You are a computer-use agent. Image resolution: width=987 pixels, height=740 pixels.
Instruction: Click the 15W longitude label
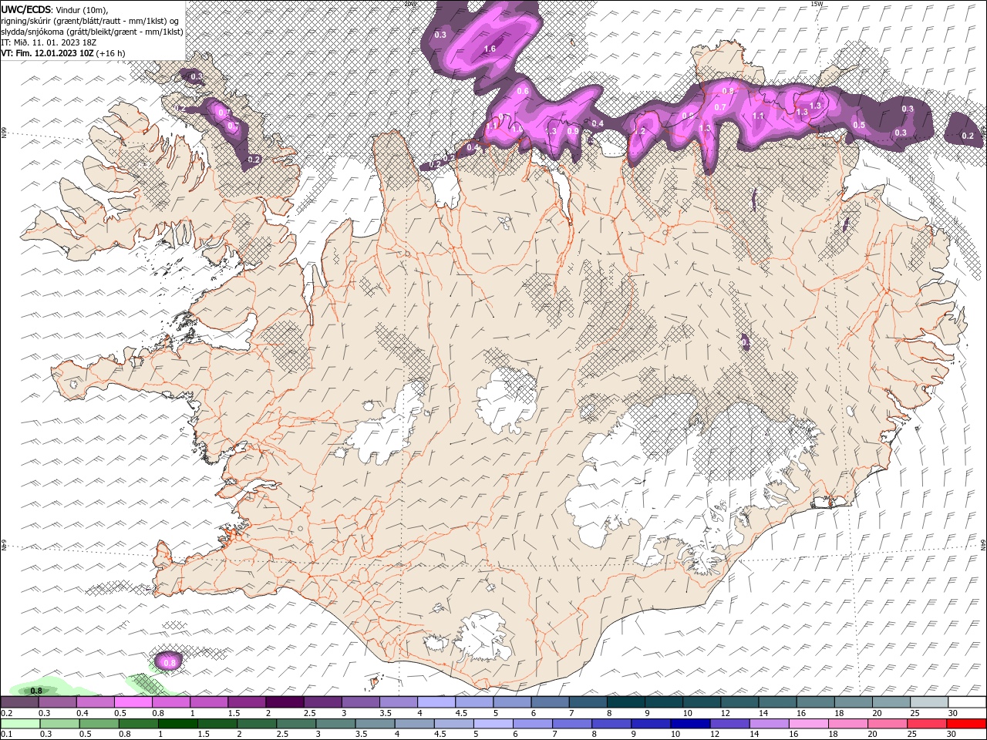pyautogui.click(x=816, y=4)
